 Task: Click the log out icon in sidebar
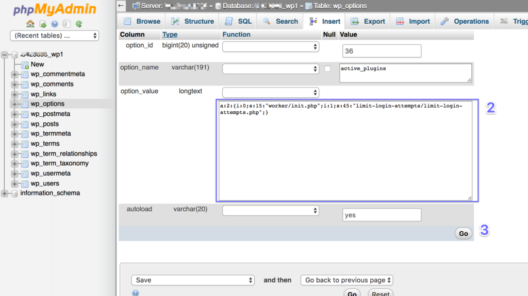point(43,24)
